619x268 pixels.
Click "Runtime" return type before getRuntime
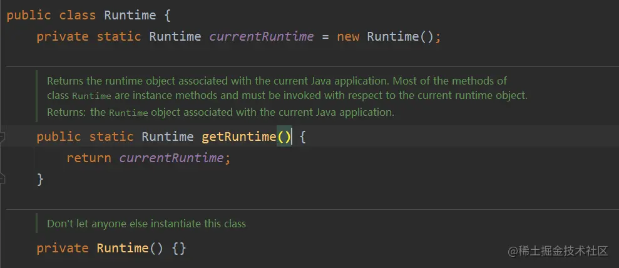tap(167, 137)
